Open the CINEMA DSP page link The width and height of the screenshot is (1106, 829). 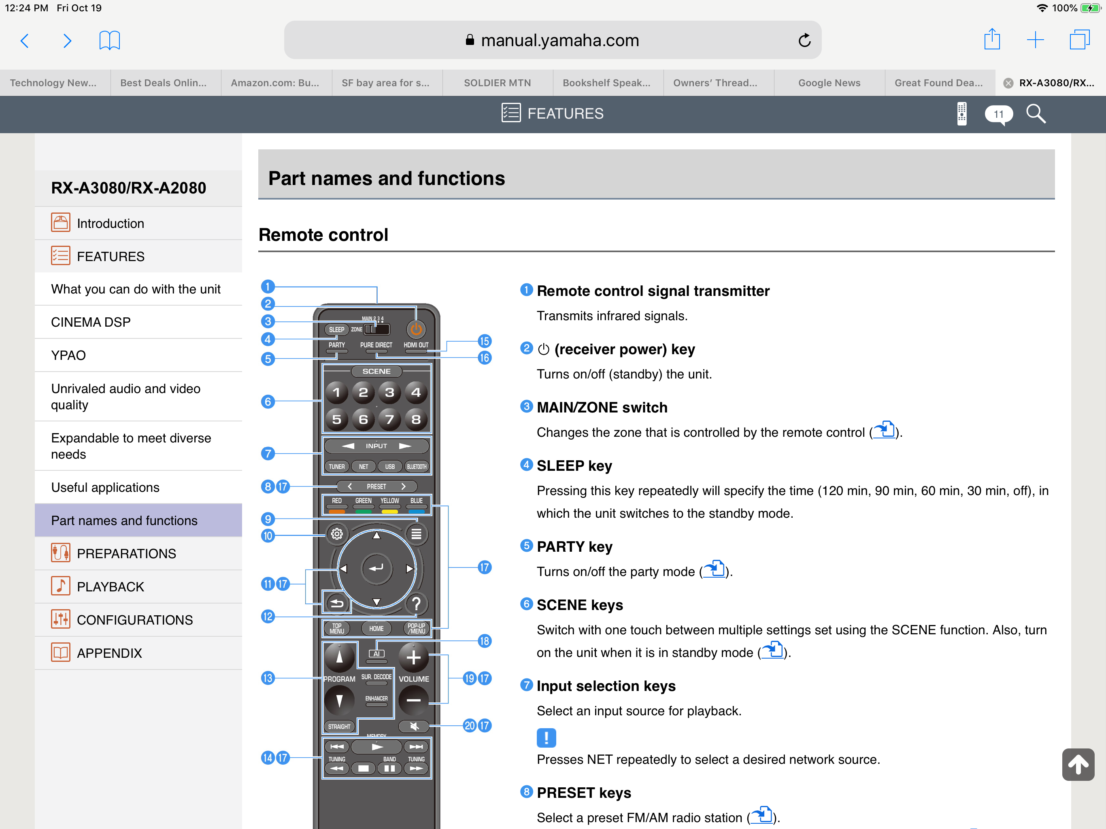point(91,322)
